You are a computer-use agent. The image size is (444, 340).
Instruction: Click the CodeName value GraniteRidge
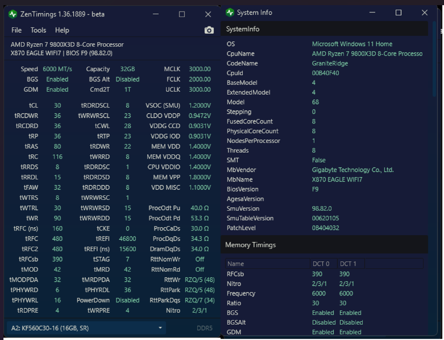point(330,63)
